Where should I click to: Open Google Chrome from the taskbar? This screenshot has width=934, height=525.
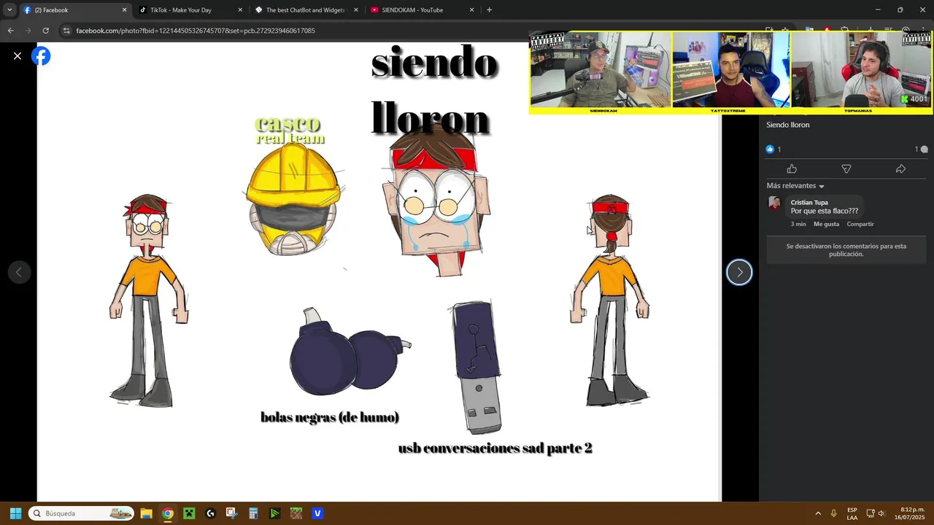168,513
